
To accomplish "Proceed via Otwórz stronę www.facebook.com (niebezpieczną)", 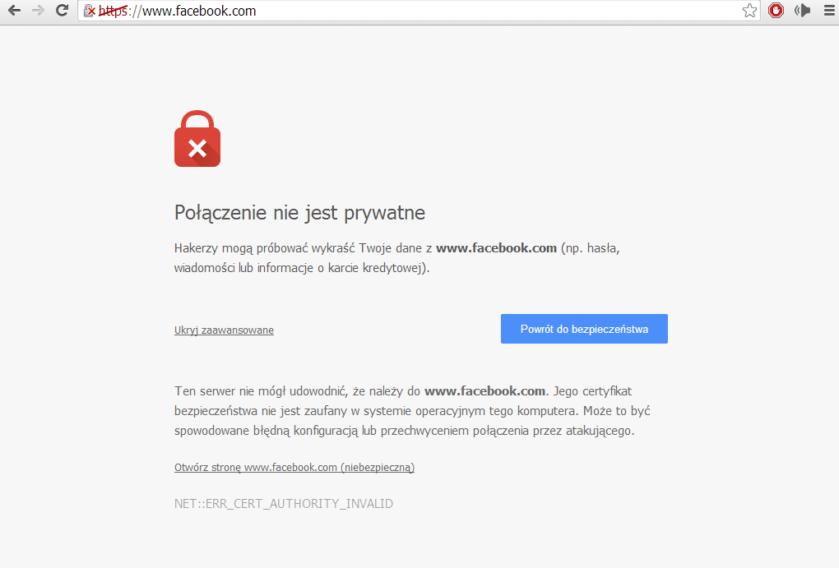I will (x=294, y=467).
